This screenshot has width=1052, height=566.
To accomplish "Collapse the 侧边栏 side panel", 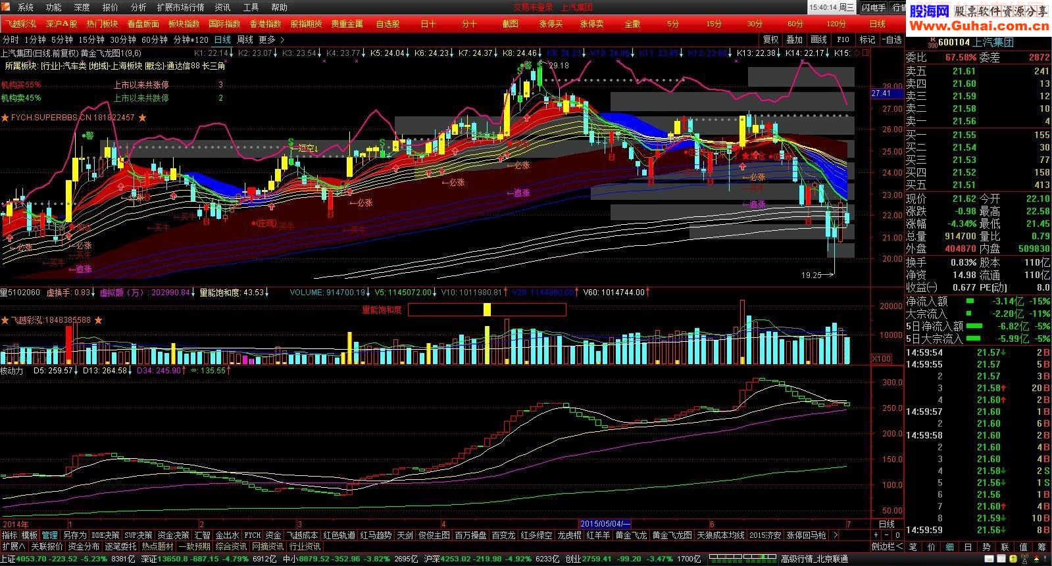I will coord(887,546).
